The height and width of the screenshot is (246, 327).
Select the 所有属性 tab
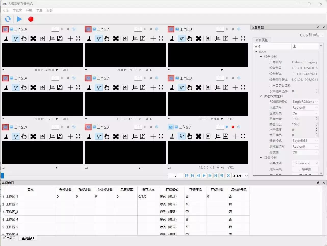(261, 40)
